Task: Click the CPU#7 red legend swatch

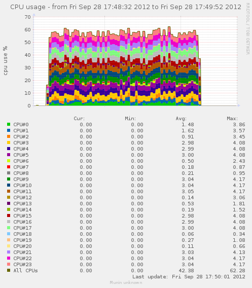Action: pos(9,167)
